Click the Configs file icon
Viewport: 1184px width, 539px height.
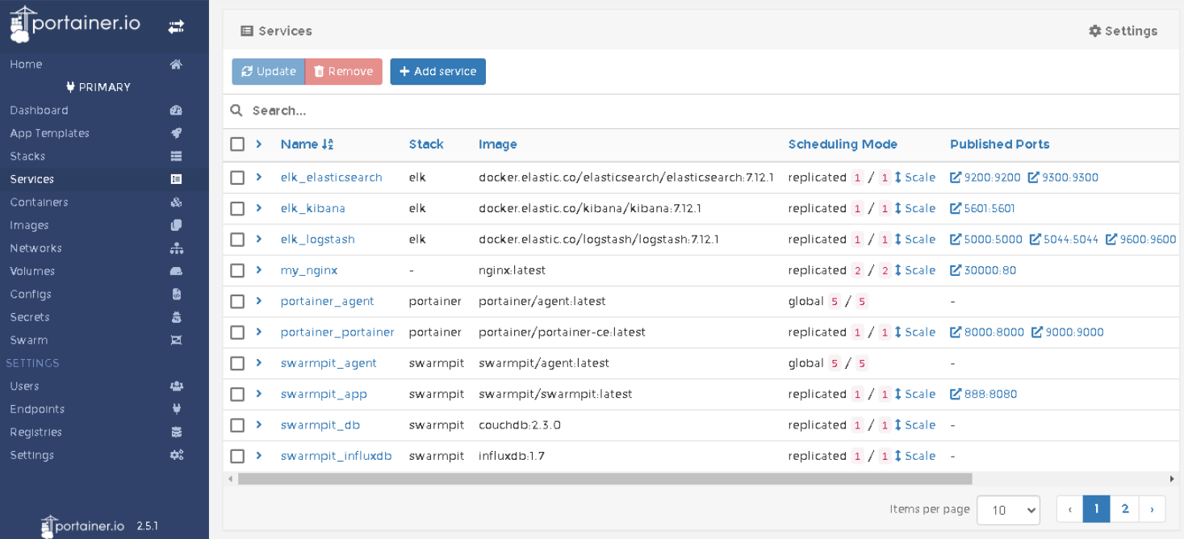(176, 295)
